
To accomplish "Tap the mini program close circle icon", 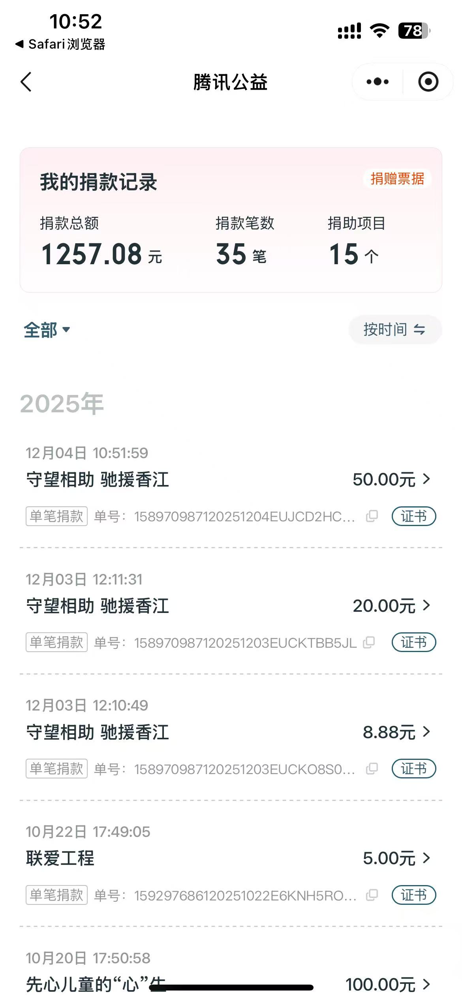I will click(x=428, y=82).
